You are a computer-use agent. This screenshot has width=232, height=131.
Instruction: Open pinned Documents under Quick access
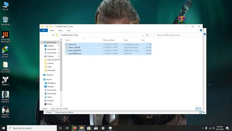[51, 53]
